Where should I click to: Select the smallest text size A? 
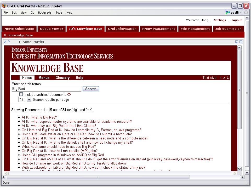click(x=220, y=78)
